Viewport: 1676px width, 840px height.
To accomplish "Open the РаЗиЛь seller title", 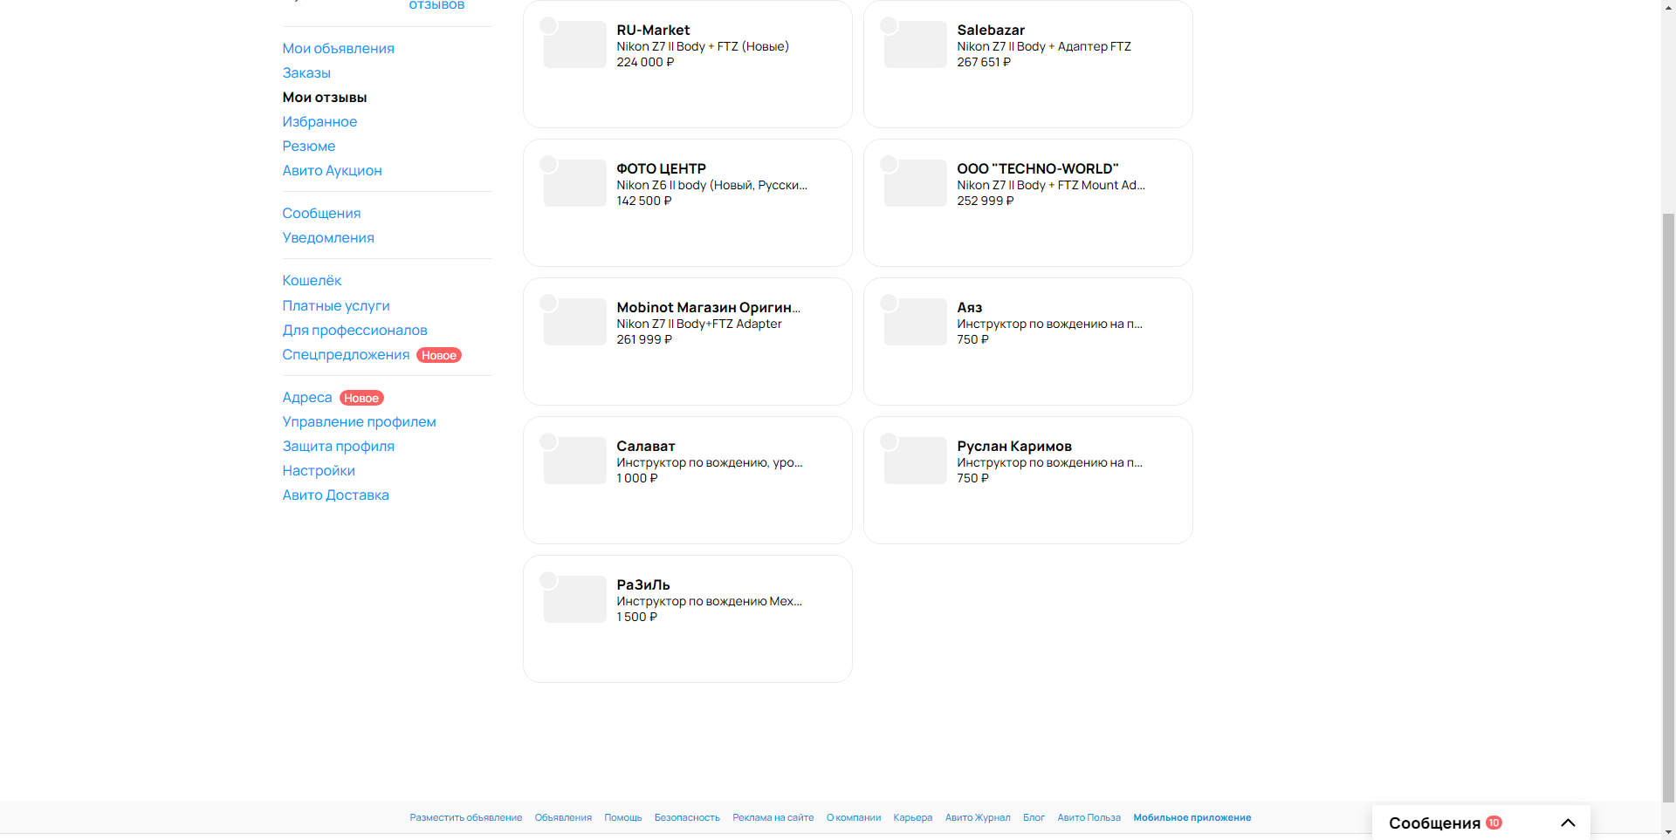I will [642, 584].
